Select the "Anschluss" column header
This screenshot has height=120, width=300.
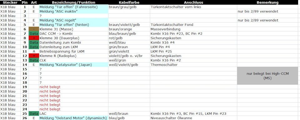point(193,2)
